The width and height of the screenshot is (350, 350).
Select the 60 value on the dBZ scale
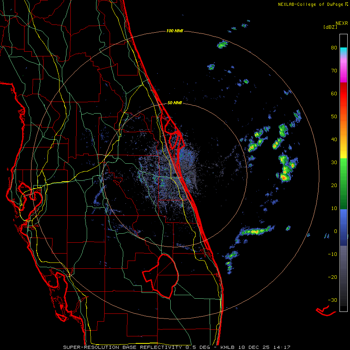[334, 93]
